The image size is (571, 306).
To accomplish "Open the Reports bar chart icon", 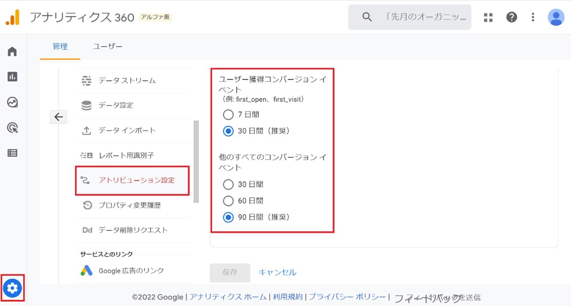I will (x=12, y=77).
